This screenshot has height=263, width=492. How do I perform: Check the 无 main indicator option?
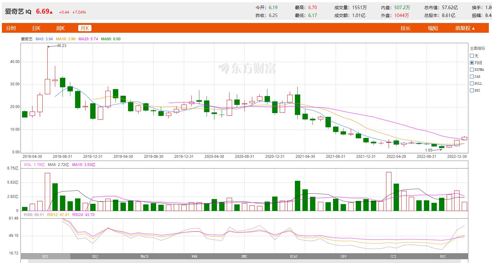click(472, 56)
